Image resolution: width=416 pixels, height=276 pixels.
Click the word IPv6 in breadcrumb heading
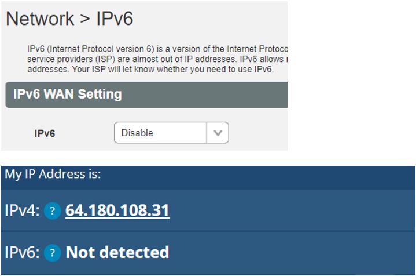[115, 19]
